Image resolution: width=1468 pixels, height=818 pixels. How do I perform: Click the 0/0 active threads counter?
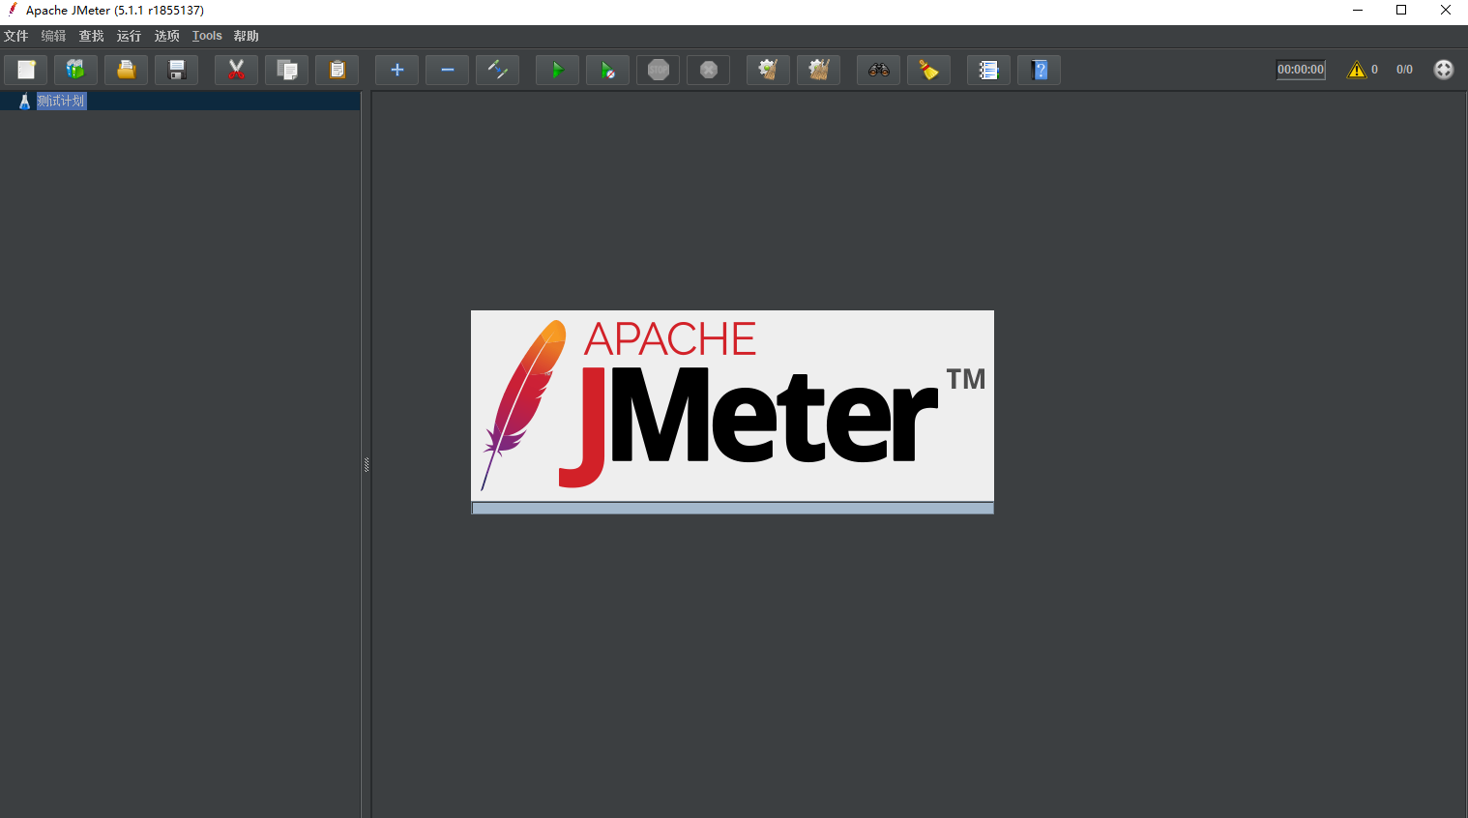(1404, 70)
